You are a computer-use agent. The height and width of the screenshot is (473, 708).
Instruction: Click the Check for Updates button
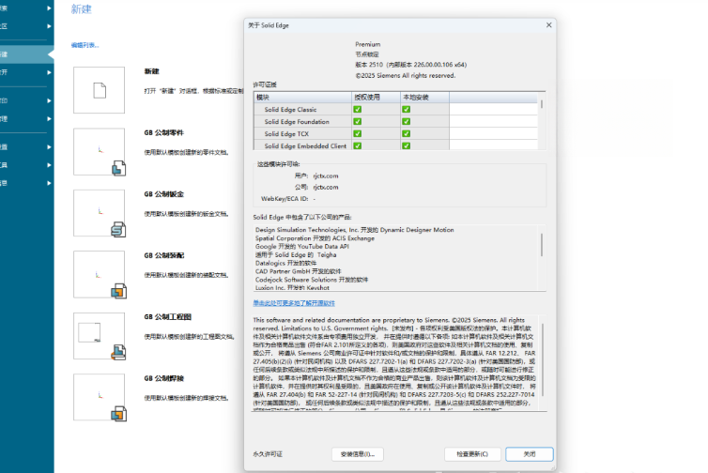tap(472, 454)
